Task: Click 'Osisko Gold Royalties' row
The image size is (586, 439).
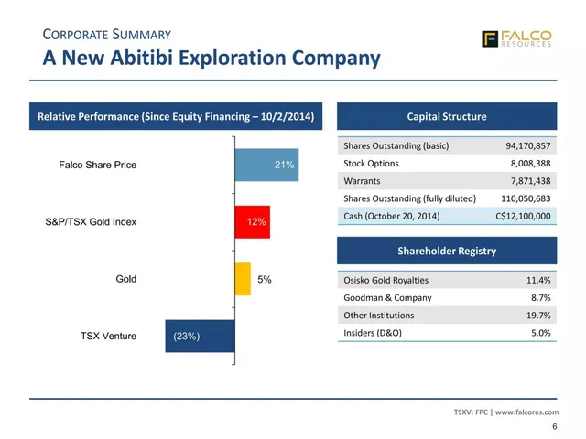Action: (447, 280)
